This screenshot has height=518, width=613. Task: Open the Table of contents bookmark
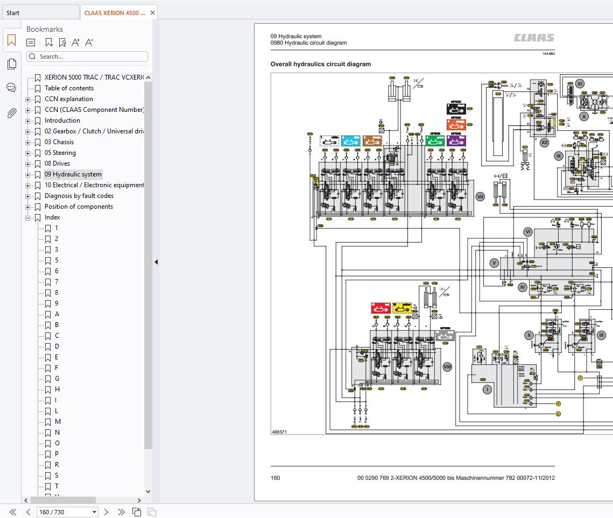(69, 88)
